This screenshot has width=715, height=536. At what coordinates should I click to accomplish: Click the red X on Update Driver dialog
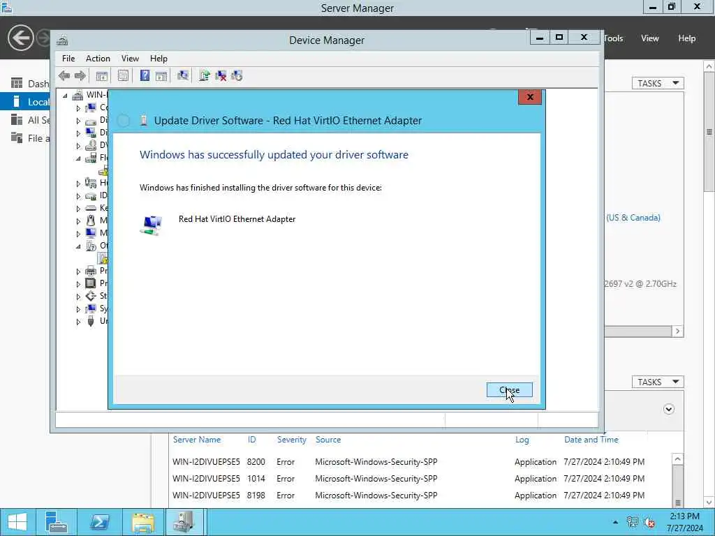tap(530, 97)
